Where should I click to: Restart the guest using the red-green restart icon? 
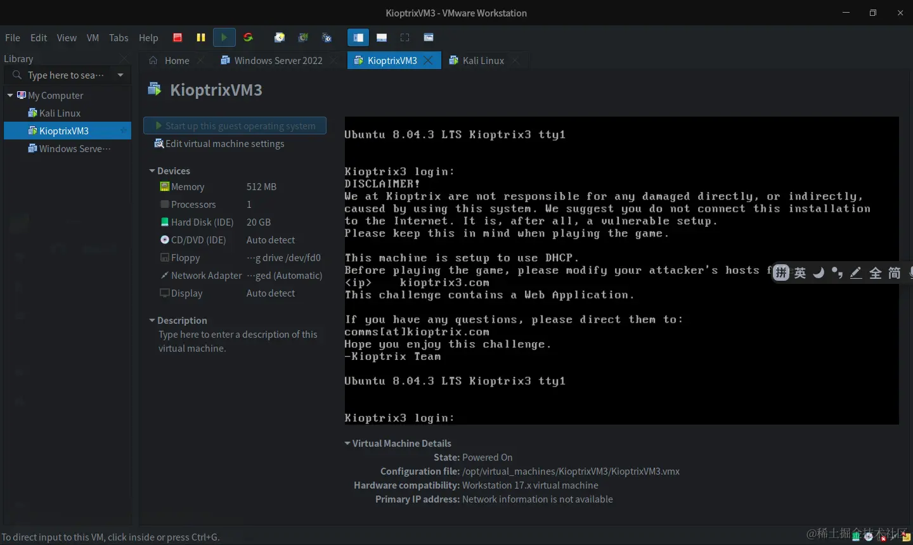pyautogui.click(x=248, y=37)
